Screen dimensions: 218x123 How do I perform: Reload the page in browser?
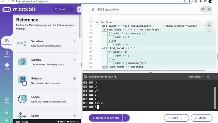click(13, 1)
